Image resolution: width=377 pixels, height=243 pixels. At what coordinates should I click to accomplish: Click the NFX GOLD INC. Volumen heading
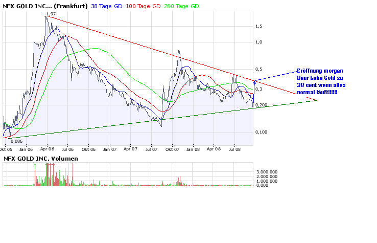(x=41, y=159)
